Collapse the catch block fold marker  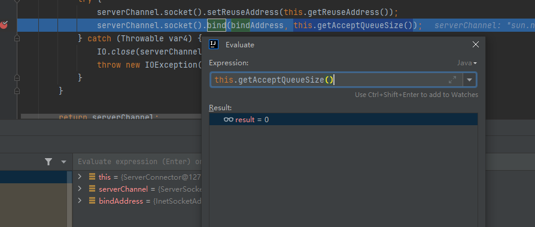(x=17, y=38)
